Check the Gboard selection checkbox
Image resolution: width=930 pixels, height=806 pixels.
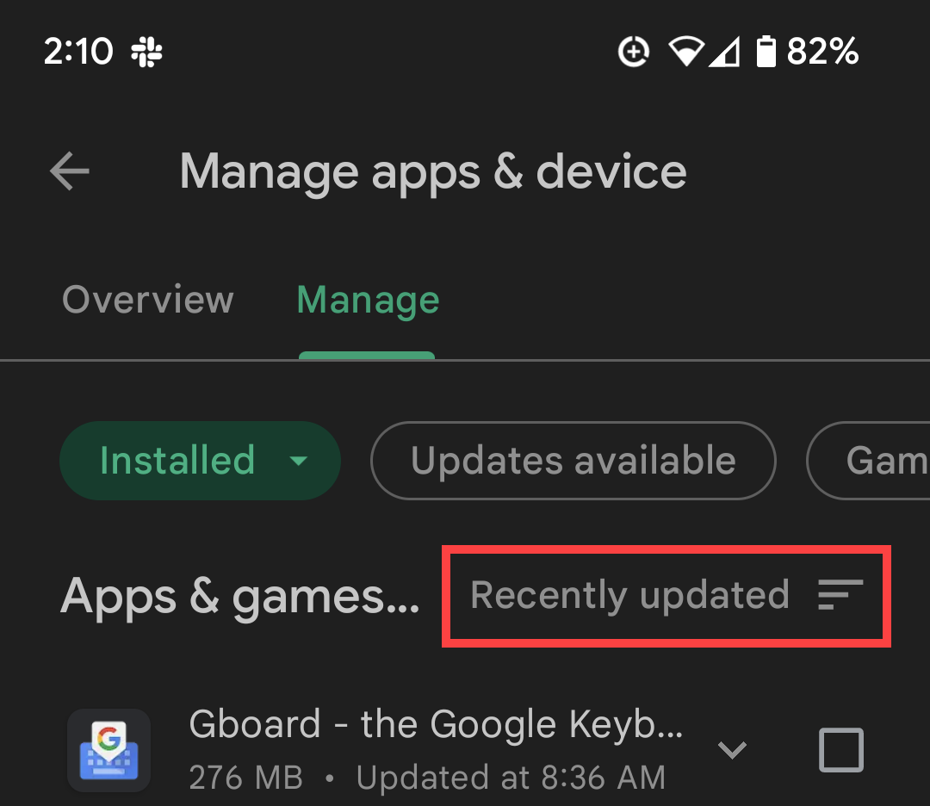[841, 750]
